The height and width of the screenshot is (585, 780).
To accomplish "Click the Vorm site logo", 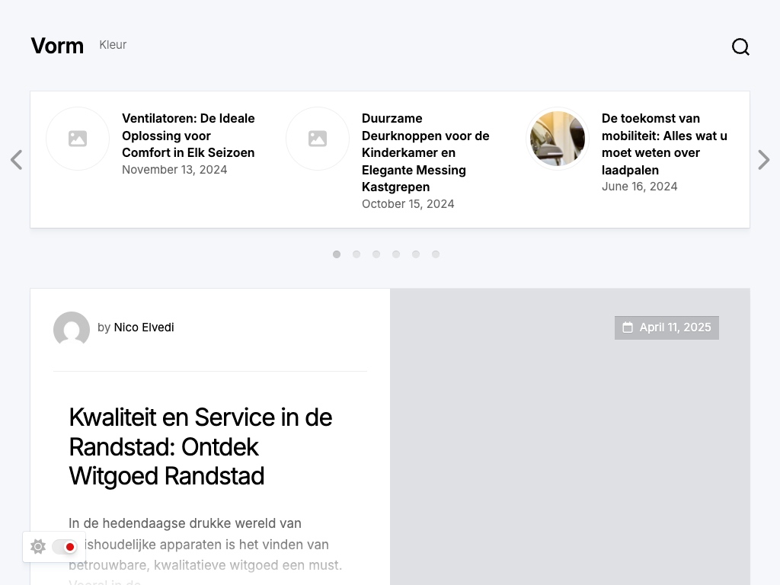I will click(x=57, y=46).
